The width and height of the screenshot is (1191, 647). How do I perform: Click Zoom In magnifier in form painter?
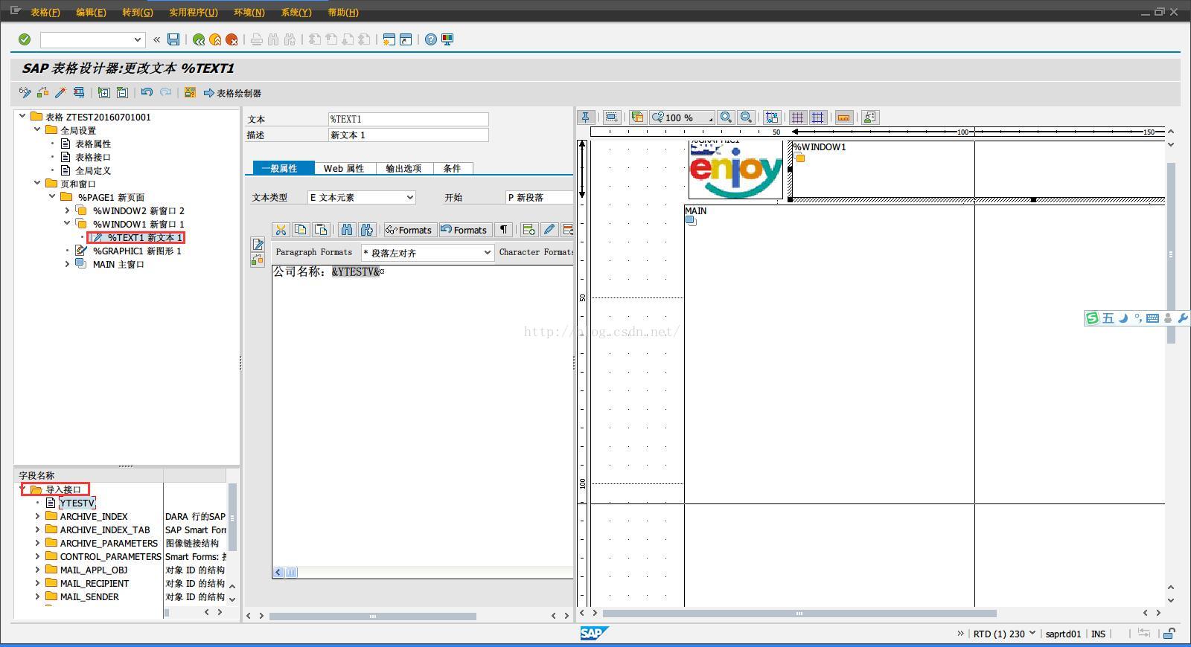(x=726, y=118)
